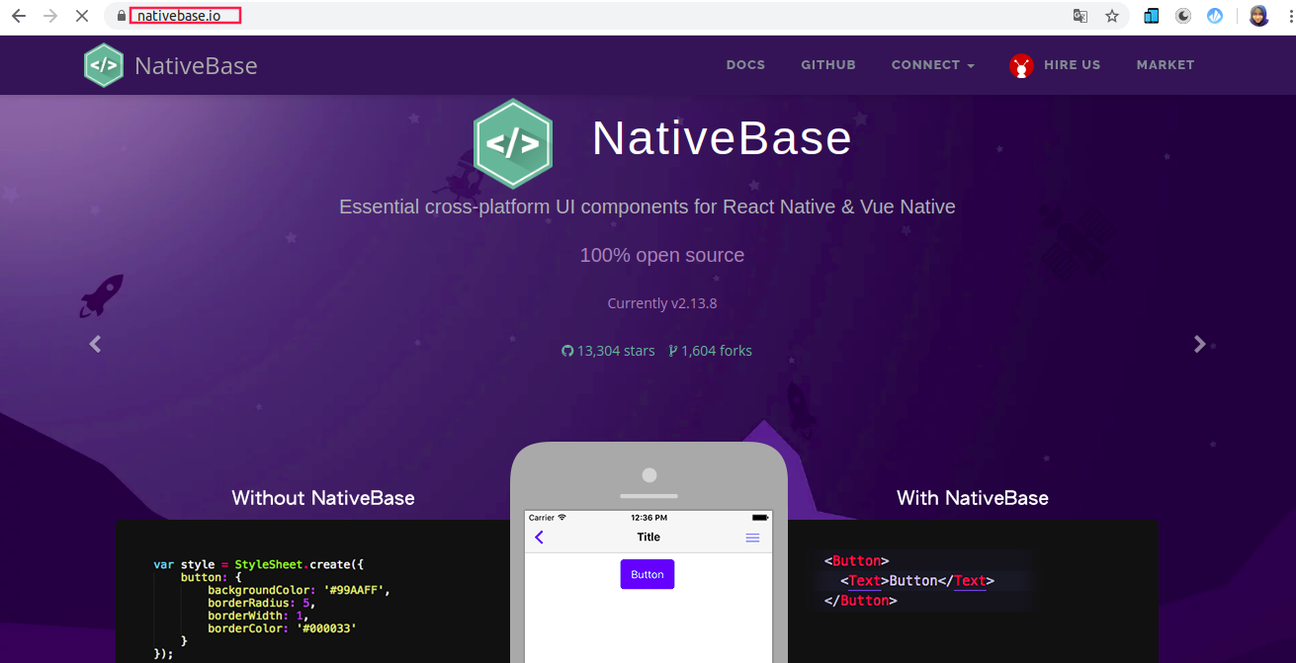Click the blue-and-white square extension icon in the browser toolbar

pyautogui.click(x=1152, y=16)
